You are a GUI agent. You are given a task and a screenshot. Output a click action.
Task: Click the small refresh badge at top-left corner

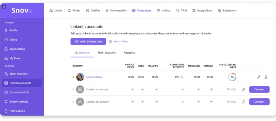pyautogui.click(x=4, y=7)
